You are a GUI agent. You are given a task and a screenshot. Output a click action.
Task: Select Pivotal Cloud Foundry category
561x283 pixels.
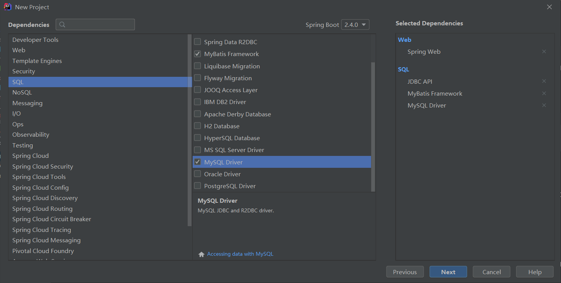click(x=98, y=251)
